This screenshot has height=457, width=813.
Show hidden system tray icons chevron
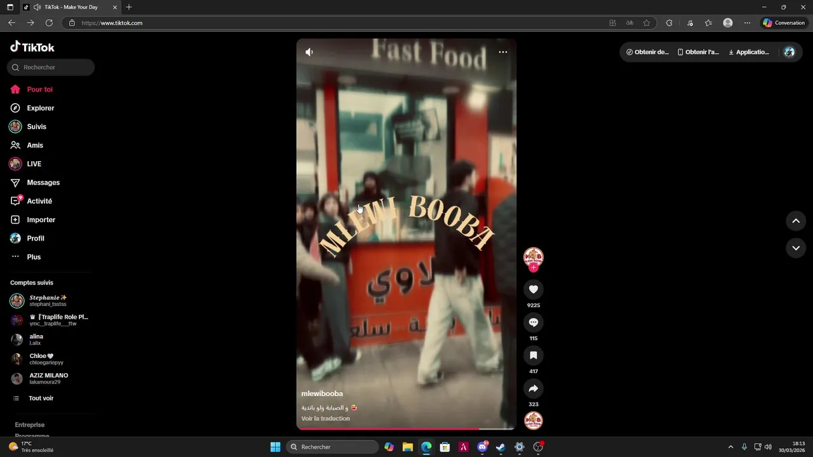730,447
